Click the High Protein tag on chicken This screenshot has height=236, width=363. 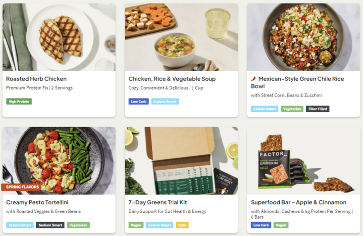point(19,101)
